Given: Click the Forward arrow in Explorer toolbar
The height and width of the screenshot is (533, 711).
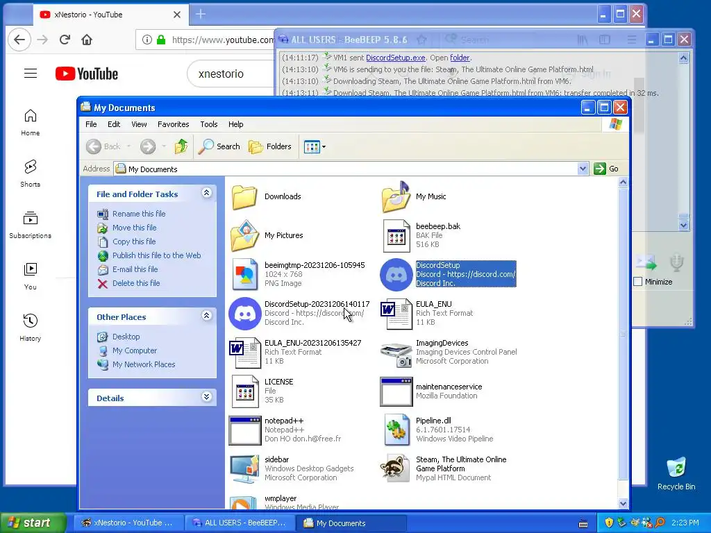Looking at the screenshot, I should 148,146.
